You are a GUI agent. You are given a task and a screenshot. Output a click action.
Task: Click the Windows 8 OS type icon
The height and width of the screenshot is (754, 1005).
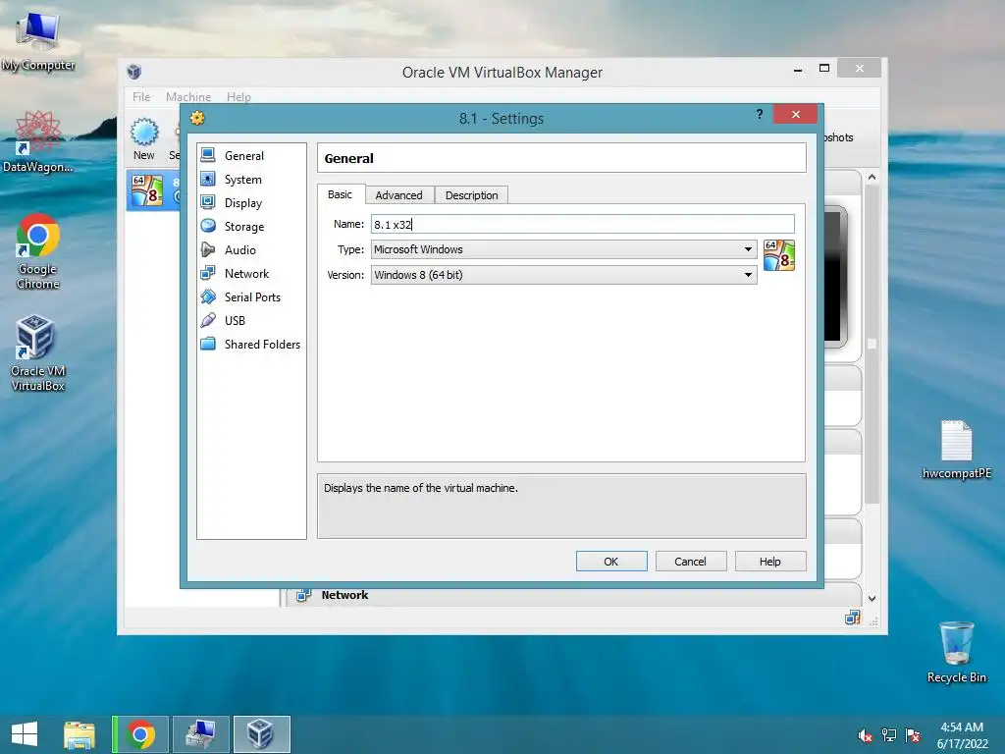(x=779, y=255)
